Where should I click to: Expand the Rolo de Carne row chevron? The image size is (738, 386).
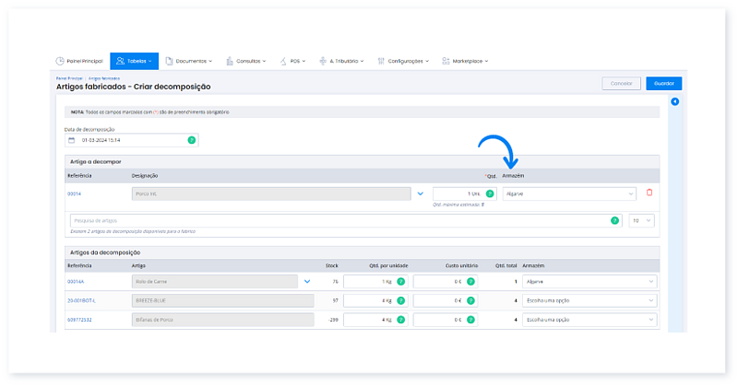pos(307,281)
